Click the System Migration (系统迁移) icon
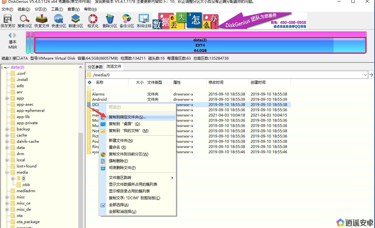Image resolution: width=375 pixels, height=228 pixels. click(144, 21)
